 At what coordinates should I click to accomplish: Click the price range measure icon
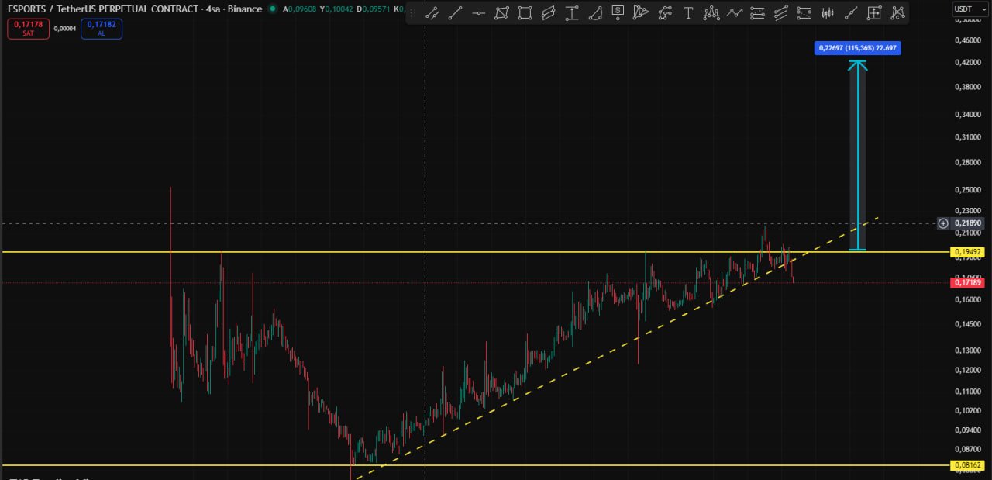pyautogui.click(x=572, y=12)
